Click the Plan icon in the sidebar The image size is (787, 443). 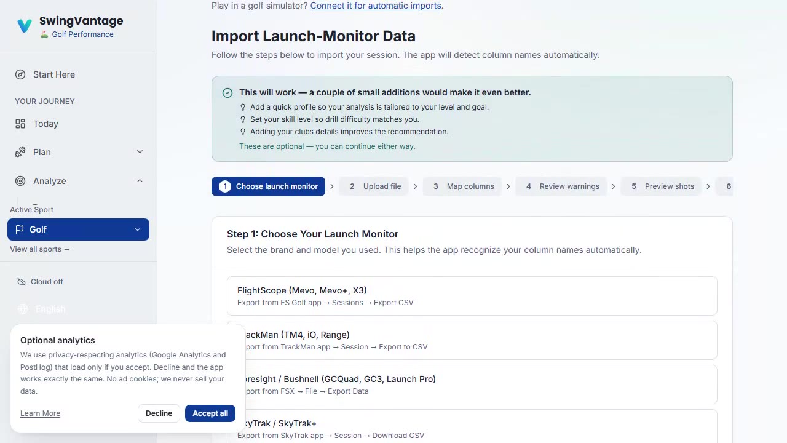coord(20,152)
